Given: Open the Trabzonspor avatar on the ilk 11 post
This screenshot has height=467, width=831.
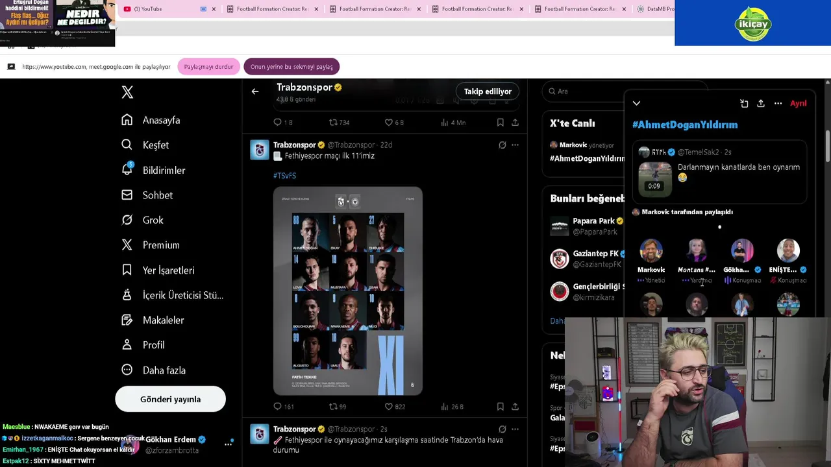Looking at the screenshot, I should pos(260,150).
